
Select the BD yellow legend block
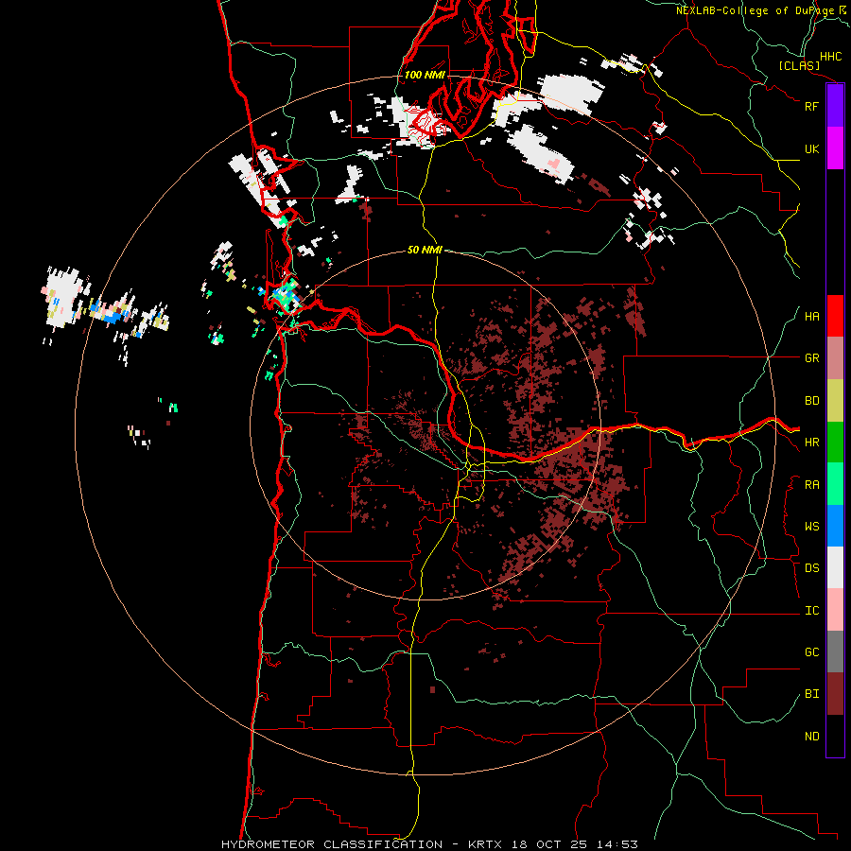tap(835, 401)
